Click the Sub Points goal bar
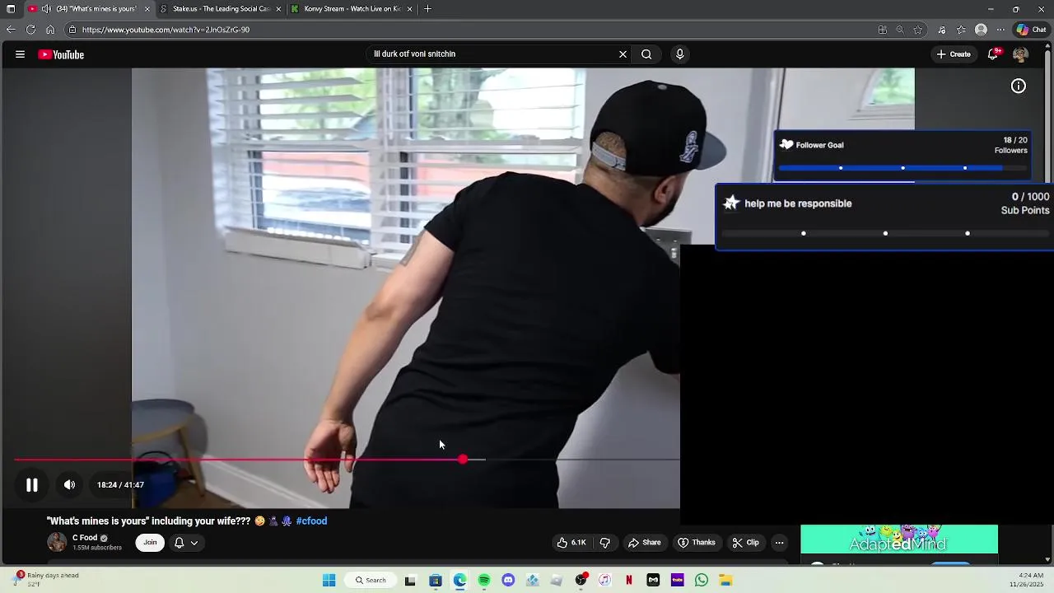This screenshot has height=593, width=1054. pos(885,233)
